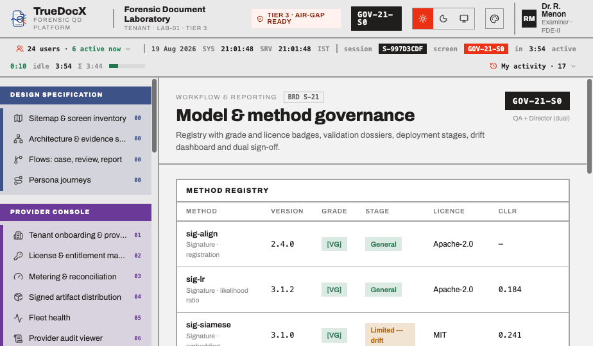The image size is (593, 346).
Task: Click the Fleet health pulse icon
Action: point(18,318)
